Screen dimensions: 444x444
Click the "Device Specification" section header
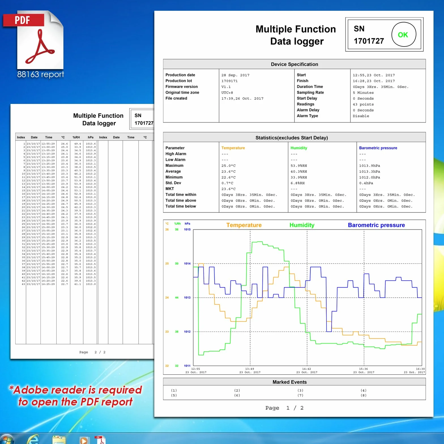294,64
